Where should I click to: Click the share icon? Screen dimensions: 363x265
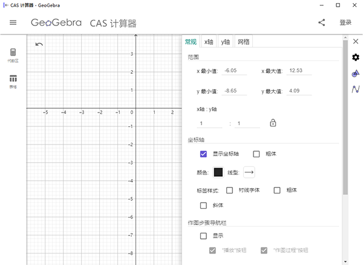(x=321, y=23)
